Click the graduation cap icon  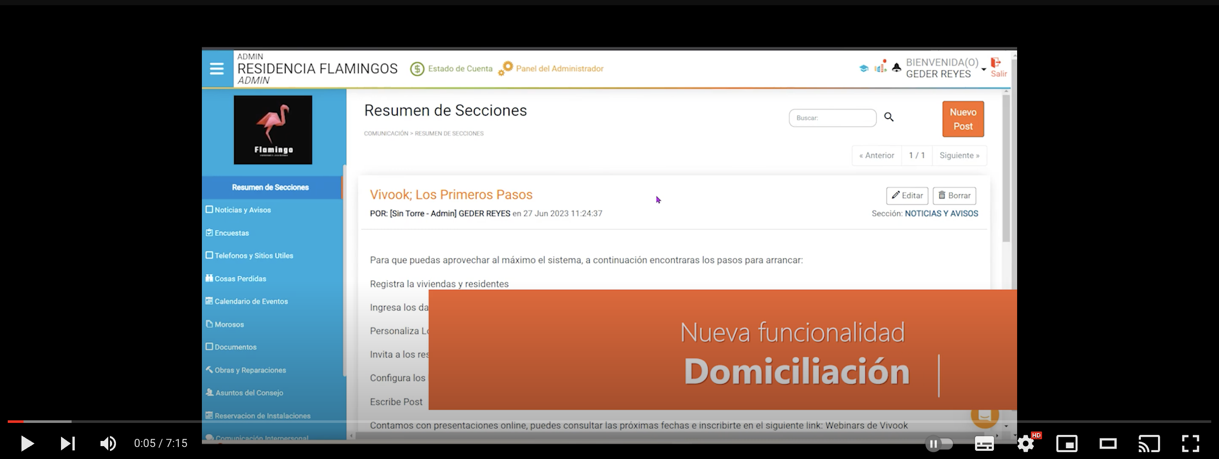864,68
